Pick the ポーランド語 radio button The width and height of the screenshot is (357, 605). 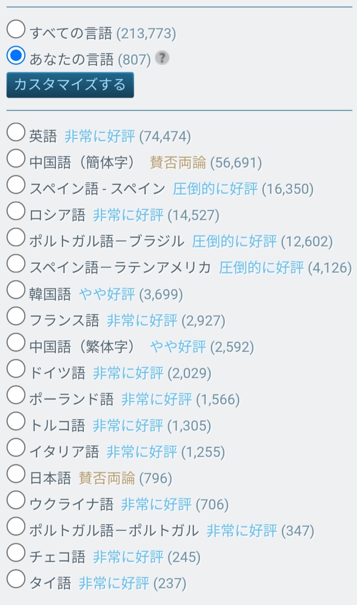pos(16,395)
